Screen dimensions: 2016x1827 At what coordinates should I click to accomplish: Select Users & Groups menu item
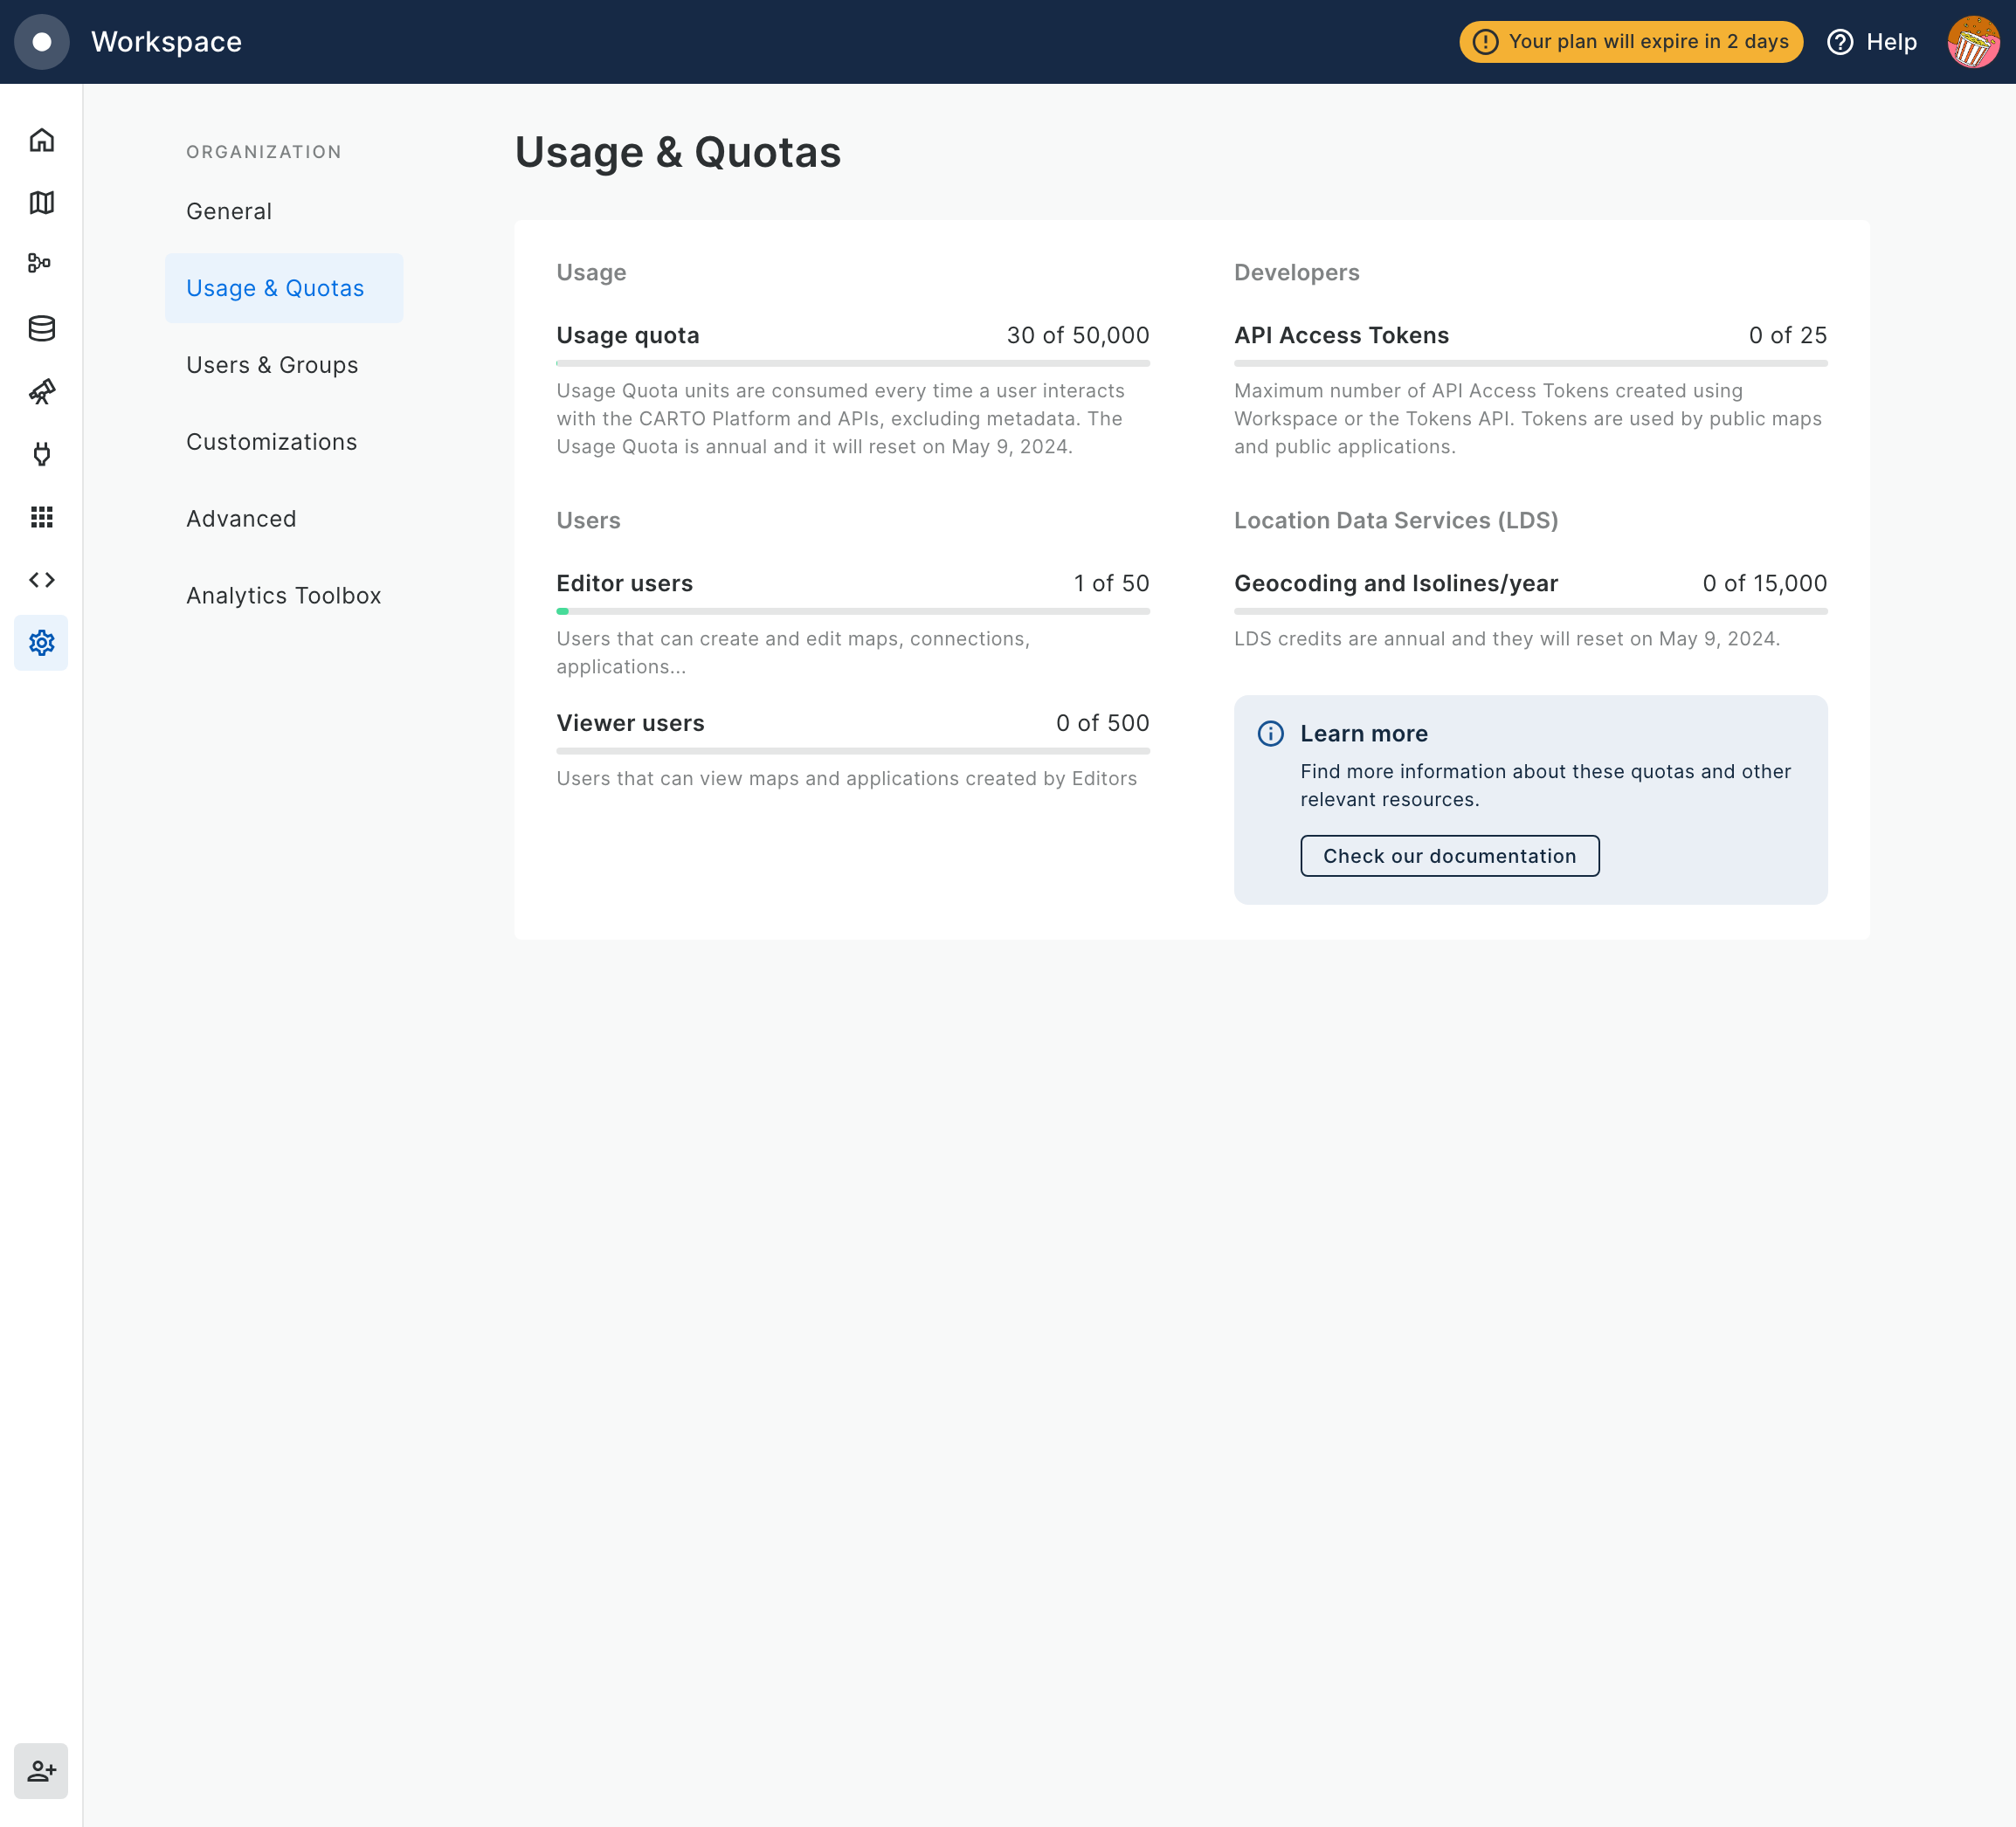tap(272, 365)
